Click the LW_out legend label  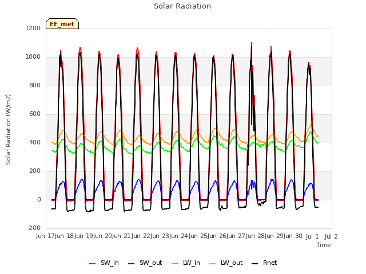click(232, 263)
